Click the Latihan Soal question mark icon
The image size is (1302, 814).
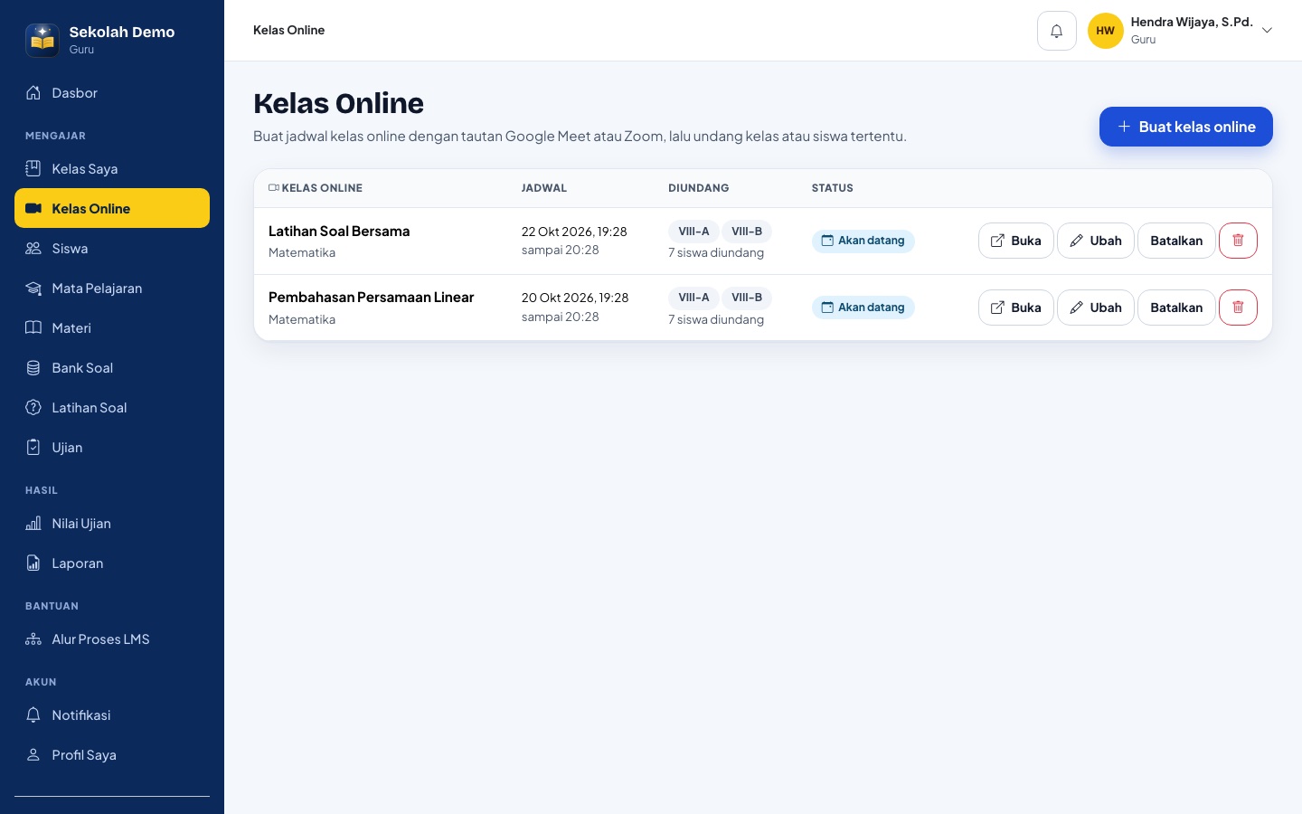[33, 407]
